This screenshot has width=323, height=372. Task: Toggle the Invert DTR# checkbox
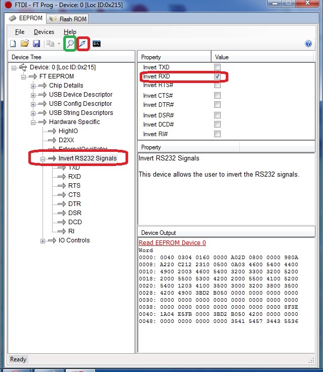pos(217,105)
